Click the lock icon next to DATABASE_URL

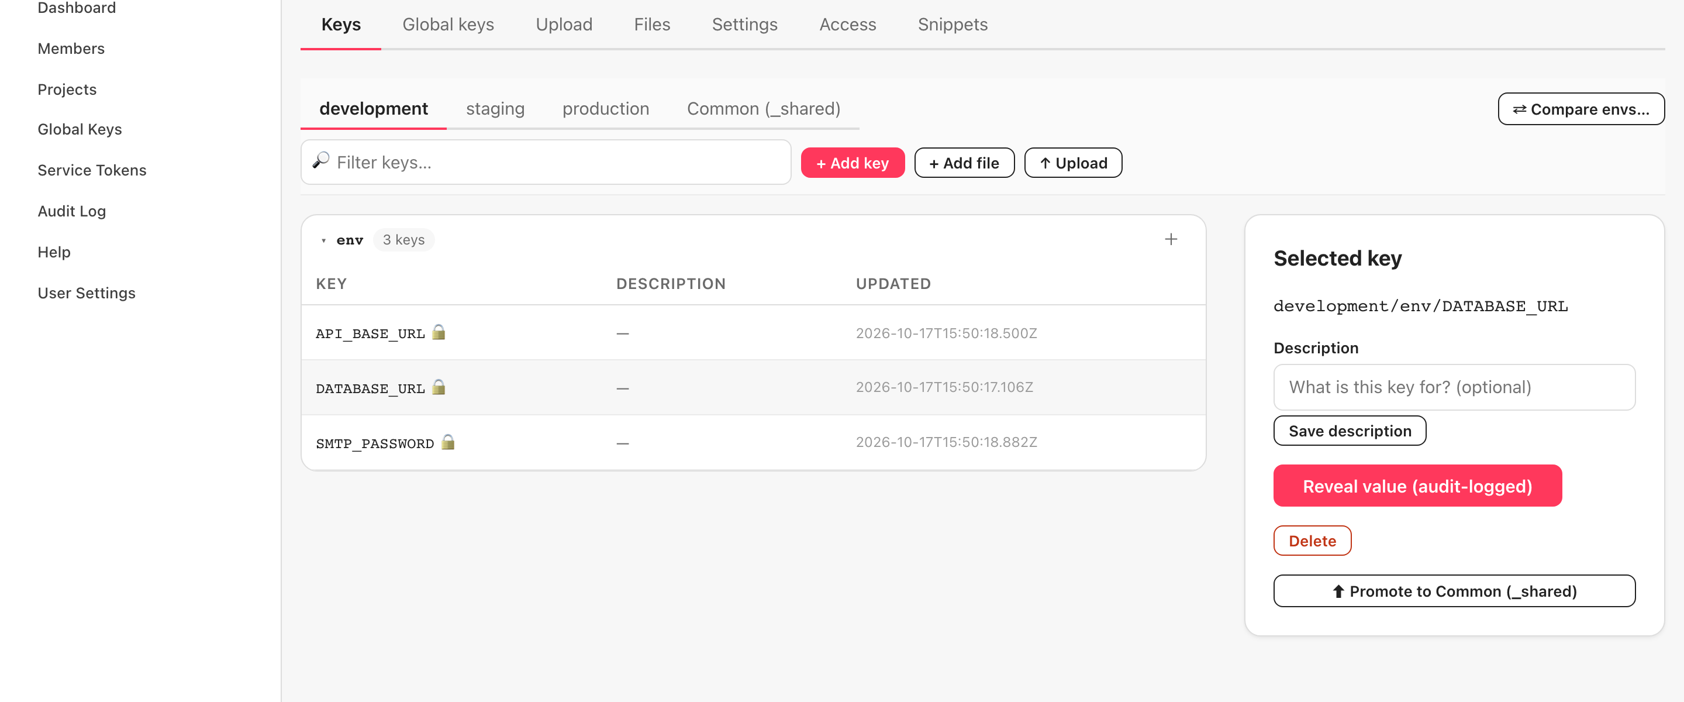tap(439, 387)
